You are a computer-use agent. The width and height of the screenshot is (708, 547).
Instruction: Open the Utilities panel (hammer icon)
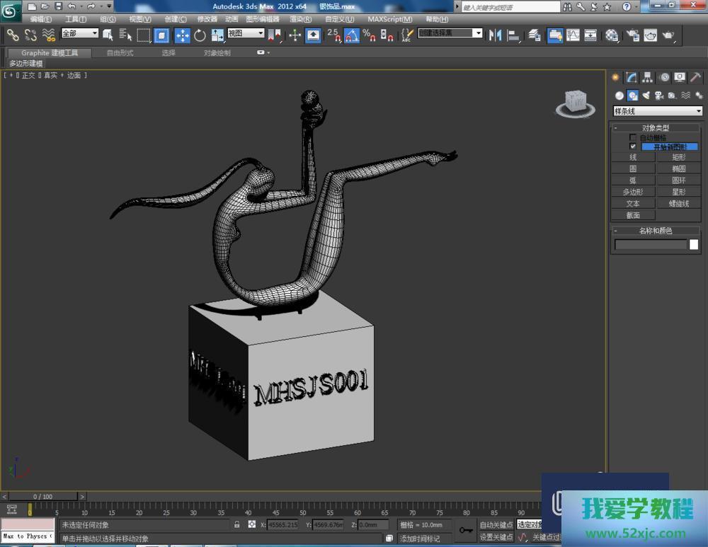pos(696,77)
